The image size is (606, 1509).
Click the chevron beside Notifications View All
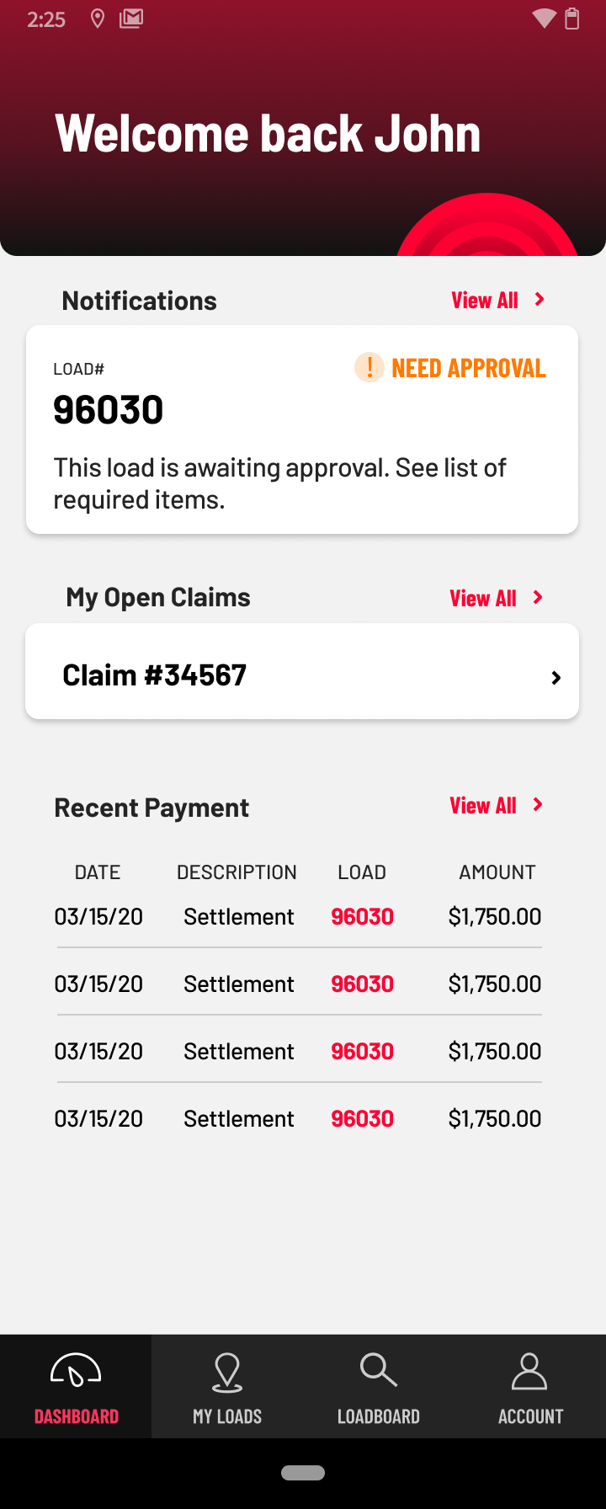click(x=540, y=300)
